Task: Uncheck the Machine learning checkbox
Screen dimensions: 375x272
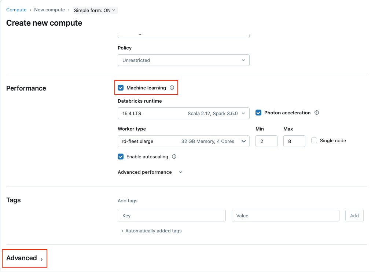Action: pyautogui.click(x=121, y=88)
